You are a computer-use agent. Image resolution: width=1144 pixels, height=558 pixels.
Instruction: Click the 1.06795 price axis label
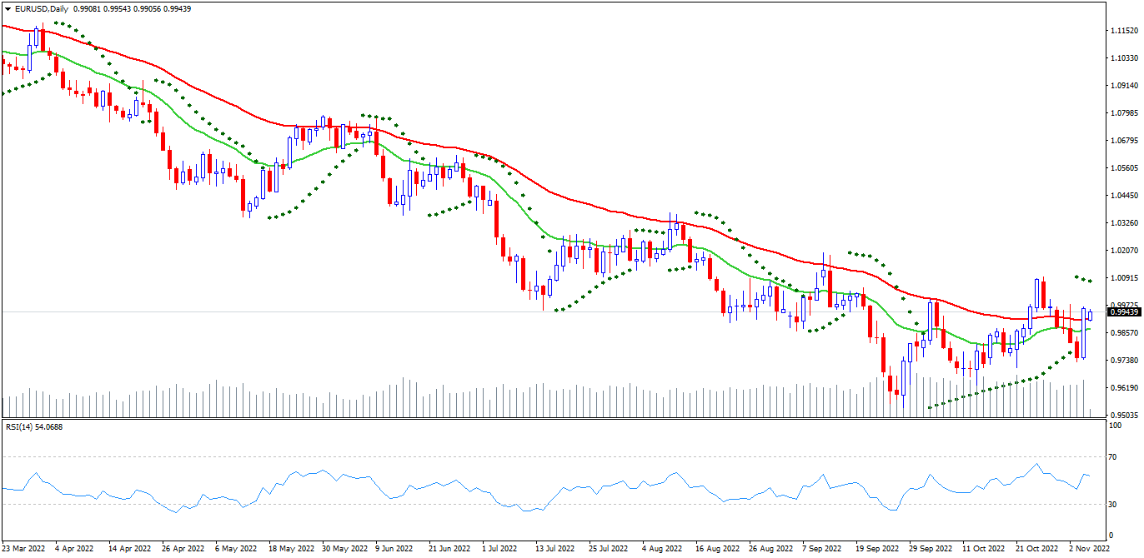[1123, 140]
